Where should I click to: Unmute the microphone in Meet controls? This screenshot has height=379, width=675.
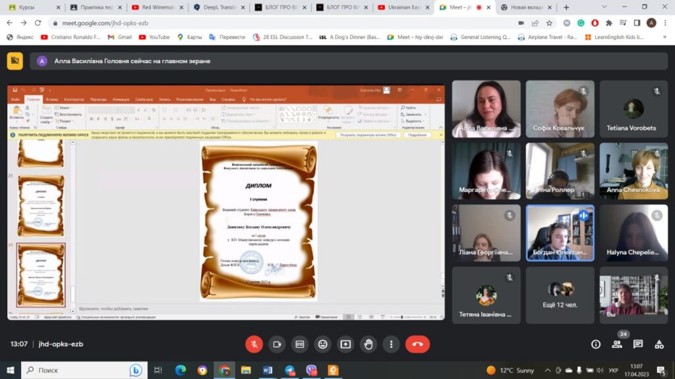[254, 344]
